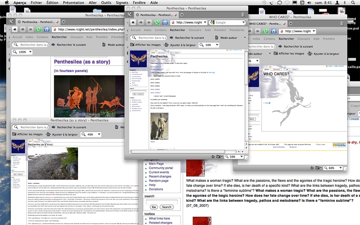Click the home icon in the WHO CARES? window
Screen dimensions: 360x225
(274, 31)
